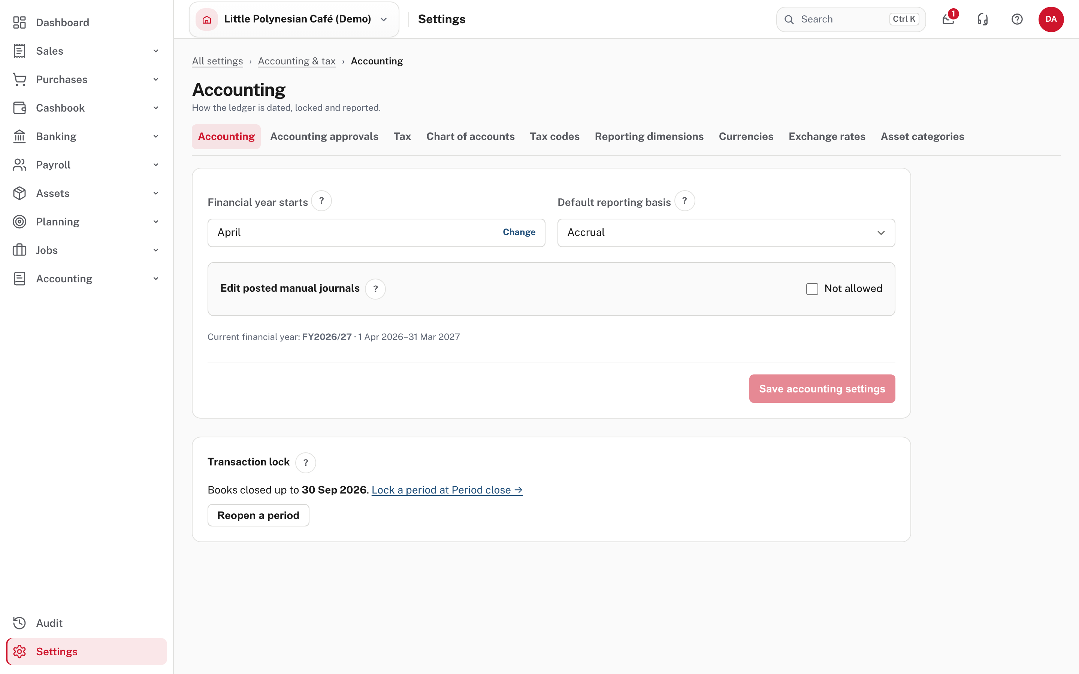Open the Exchange rates tab
The image size is (1079, 674).
pos(826,136)
